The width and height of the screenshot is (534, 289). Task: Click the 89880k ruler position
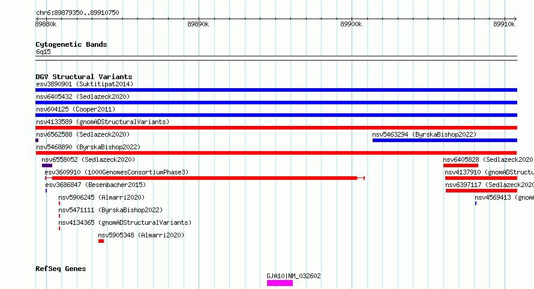click(x=46, y=24)
